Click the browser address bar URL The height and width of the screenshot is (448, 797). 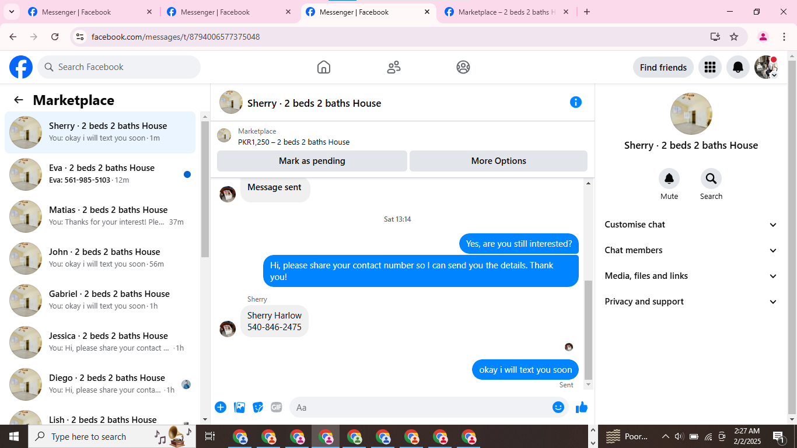(176, 37)
